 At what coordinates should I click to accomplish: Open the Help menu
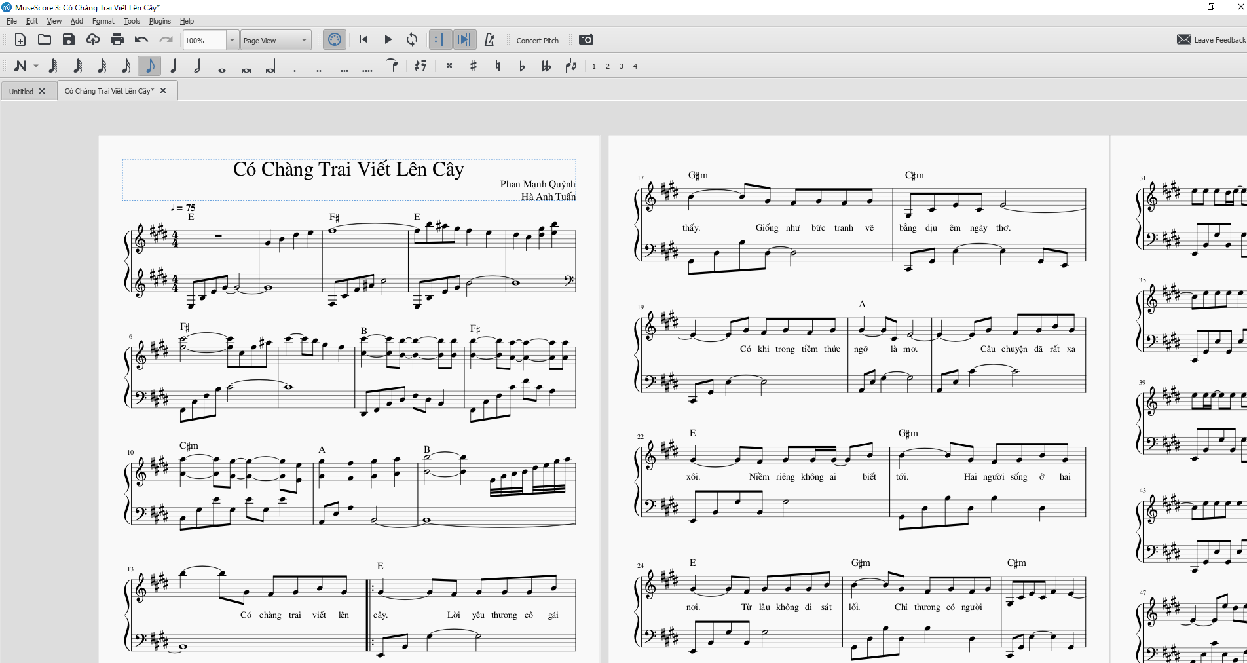click(x=187, y=21)
